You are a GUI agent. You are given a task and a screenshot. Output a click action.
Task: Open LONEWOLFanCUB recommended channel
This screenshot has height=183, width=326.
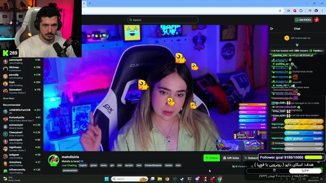click(x=22, y=111)
